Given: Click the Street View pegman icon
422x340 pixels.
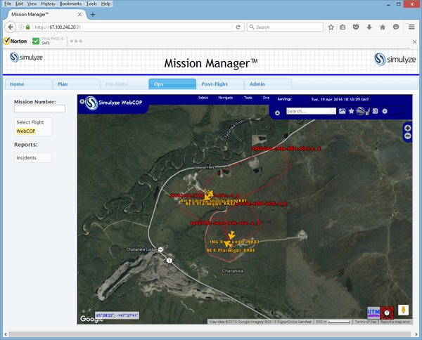Looking at the screenshot, I should click(403, 310).
